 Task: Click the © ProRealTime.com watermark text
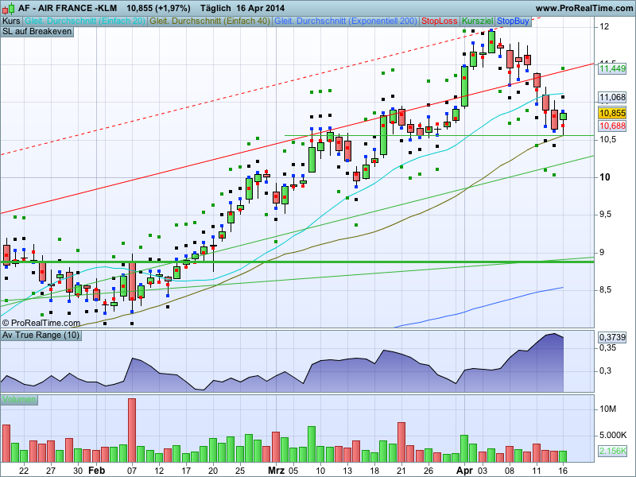click(41, 323)
